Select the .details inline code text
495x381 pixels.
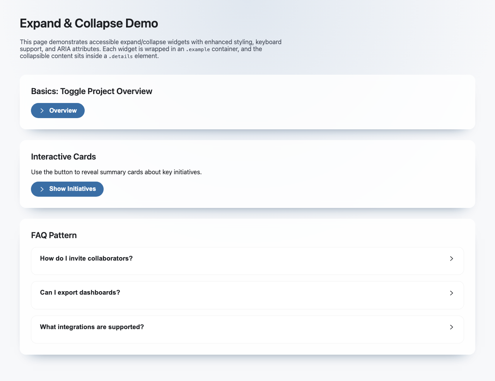(121, 56)
